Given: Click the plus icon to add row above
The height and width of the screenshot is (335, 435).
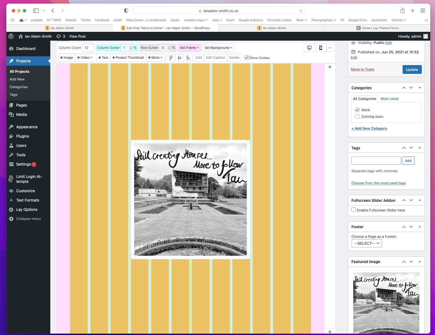Looking at the screenshot, I should pyautogui.click(x=330, y=67).
